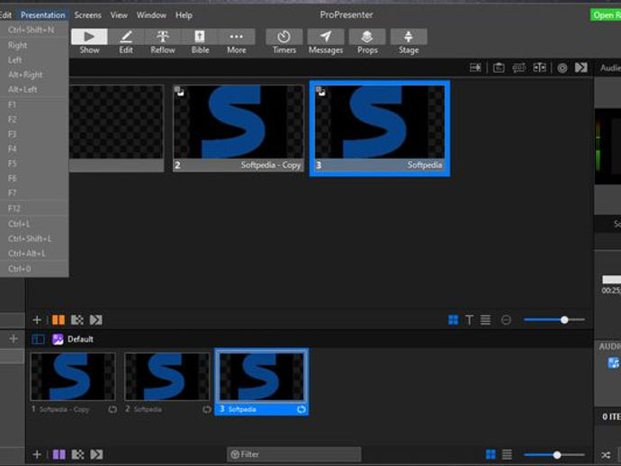The image size is (621, 466).
Task: Open the Edit toolbar tool
Action: (x=126, y=41)
